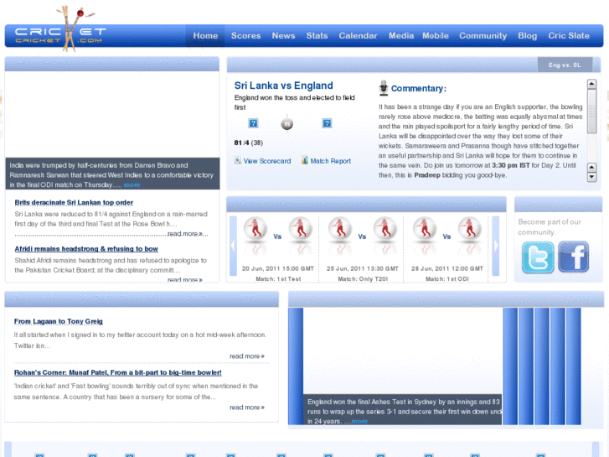Open Rohan's Corner Munaf Patel post
This screenshot has width=609, height=457.
pos(117,372)
